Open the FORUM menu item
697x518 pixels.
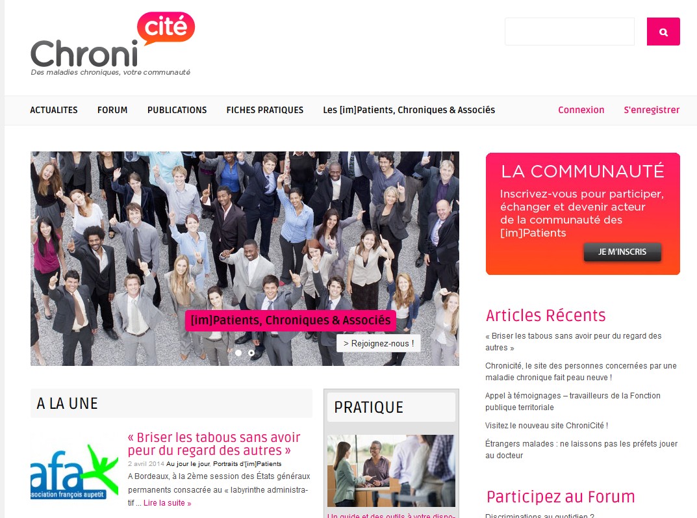tap(112, 110)
